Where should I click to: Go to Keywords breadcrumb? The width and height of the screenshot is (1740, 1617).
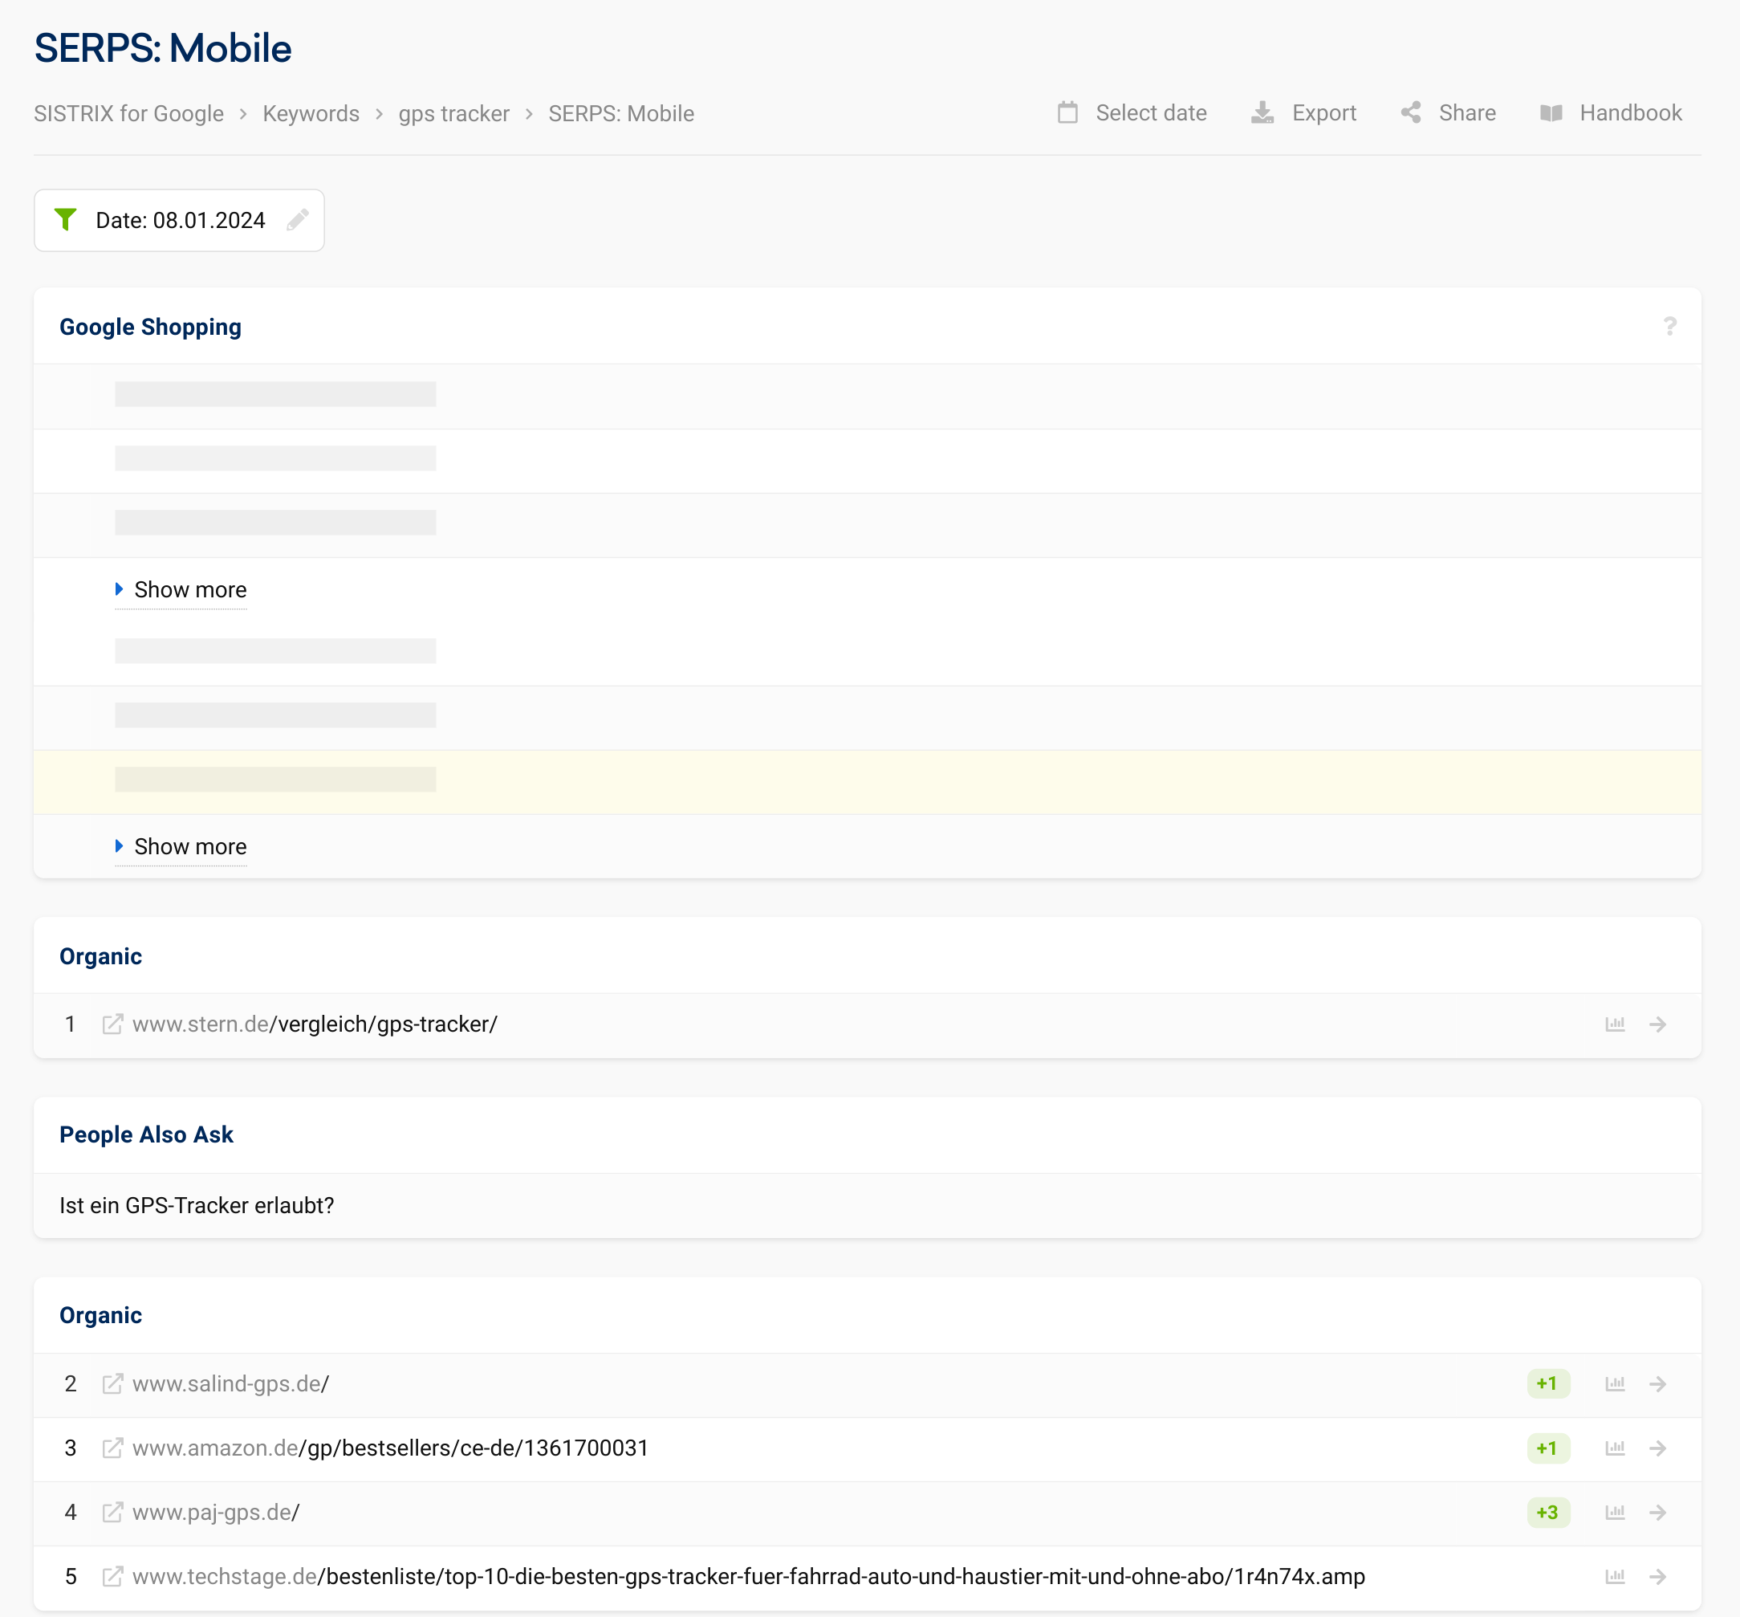tap(311, 114)
